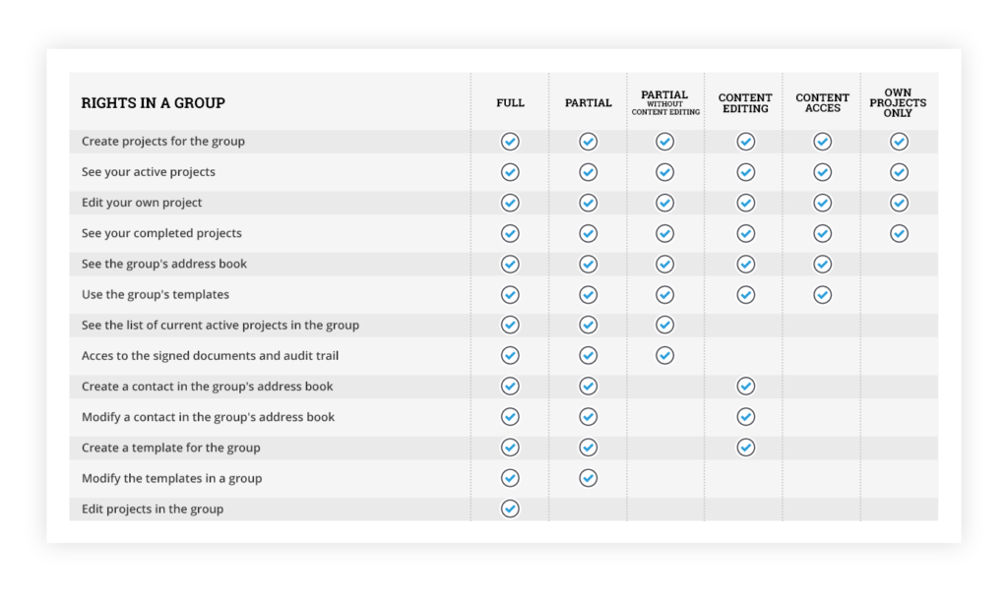Click the CONTENT EDITING column header
Screen dimensions: 1008x597
745,103
